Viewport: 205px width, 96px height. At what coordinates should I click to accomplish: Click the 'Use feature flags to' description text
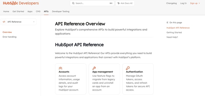[x=104, y=83]
